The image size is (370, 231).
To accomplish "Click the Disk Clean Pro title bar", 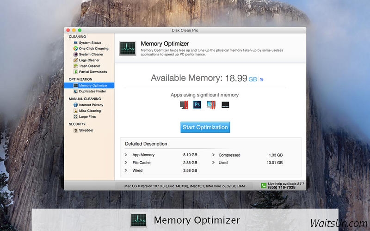I will (x=185, y=30).
